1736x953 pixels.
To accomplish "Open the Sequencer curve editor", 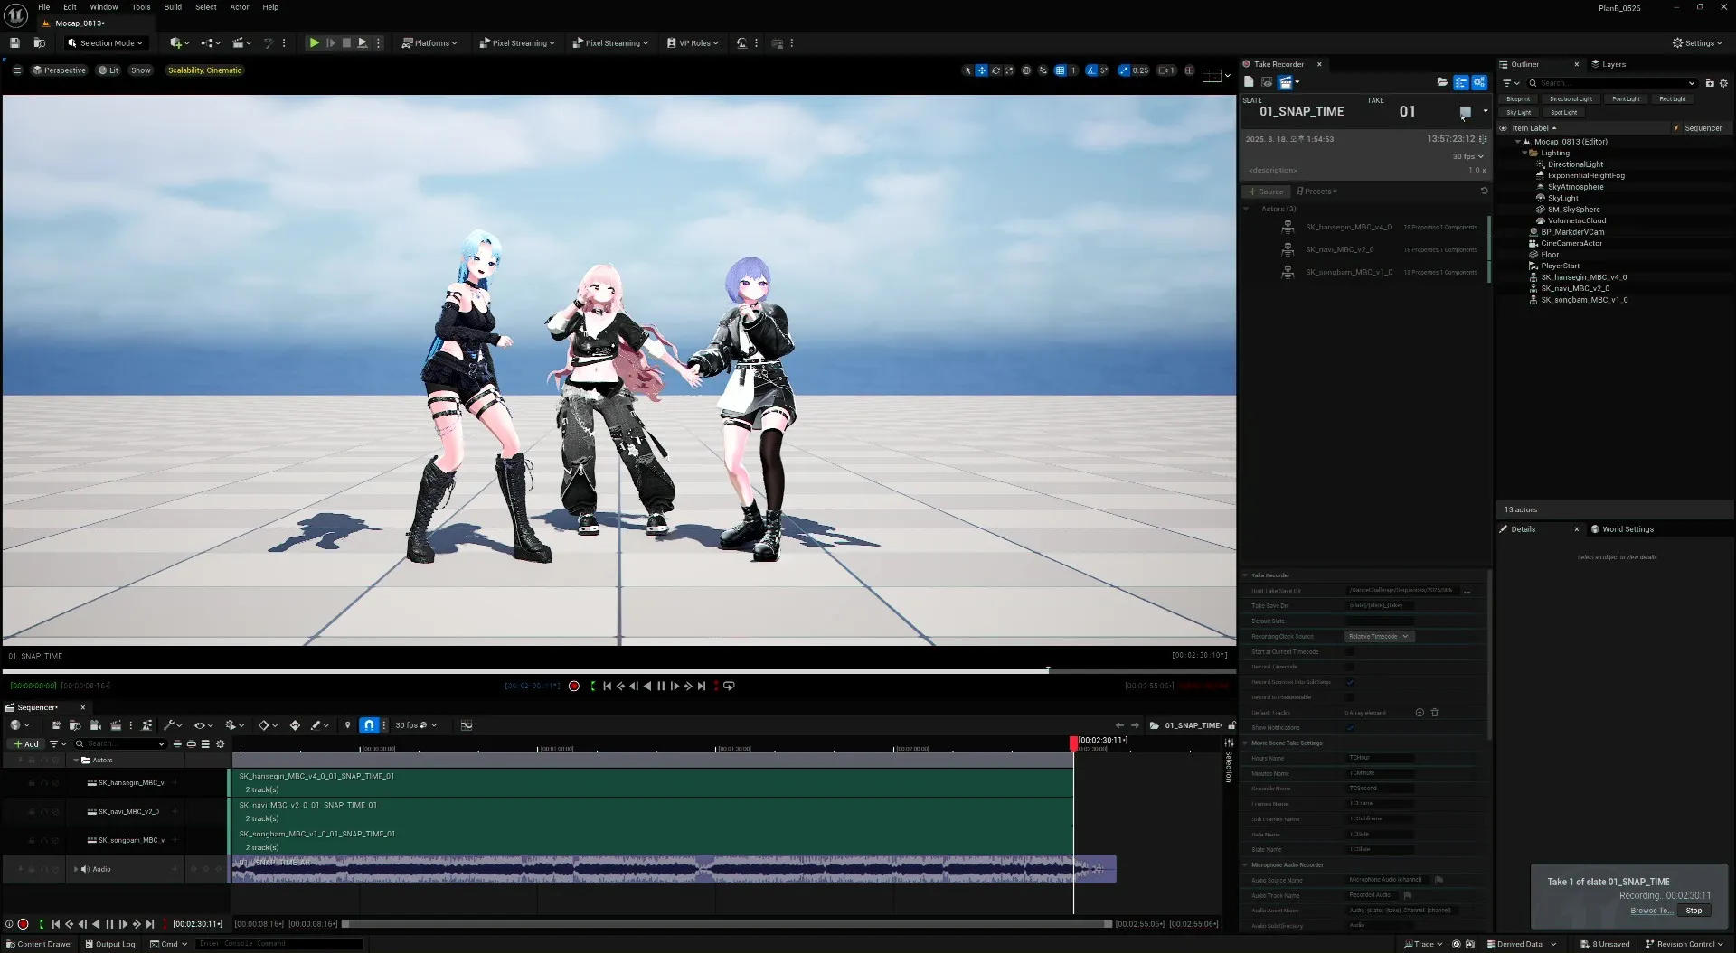I will click(467, 725).
